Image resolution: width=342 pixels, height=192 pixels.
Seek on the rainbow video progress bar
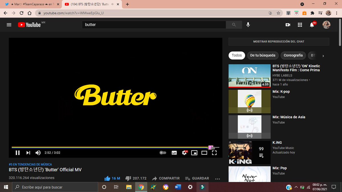115,147
